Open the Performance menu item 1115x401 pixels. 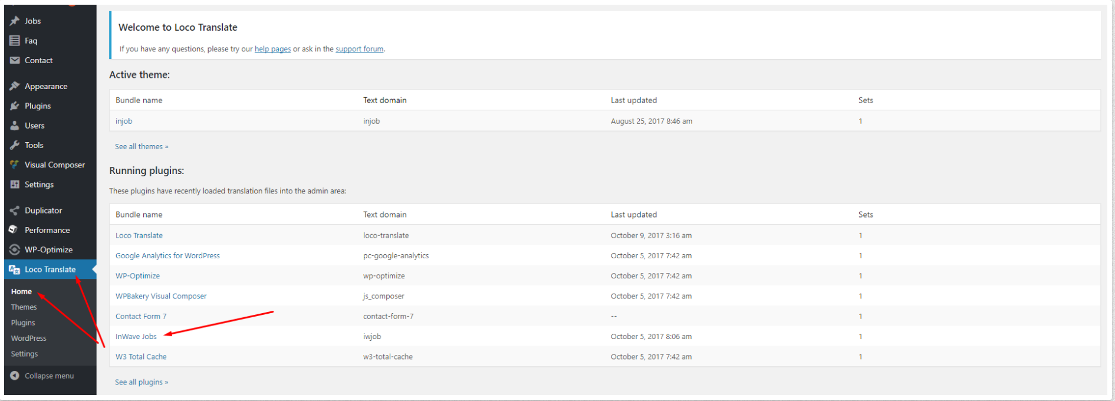click(47, 230)
